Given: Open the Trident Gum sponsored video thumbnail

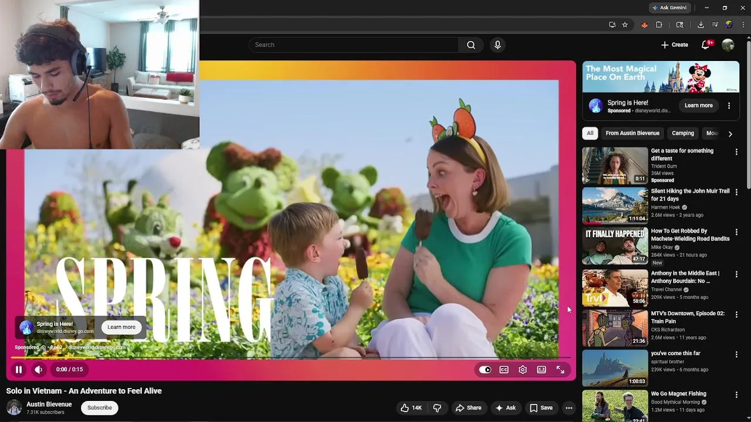Looking at the screenshot, I should tap(615, 166).
